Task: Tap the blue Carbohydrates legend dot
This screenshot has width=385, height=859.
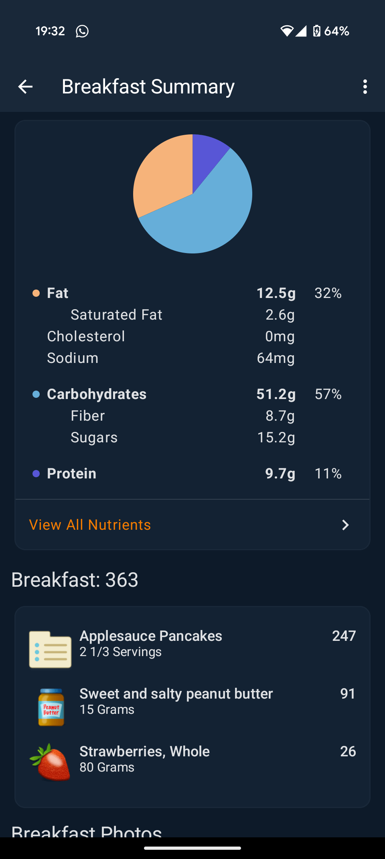Action: click(36, 394)
